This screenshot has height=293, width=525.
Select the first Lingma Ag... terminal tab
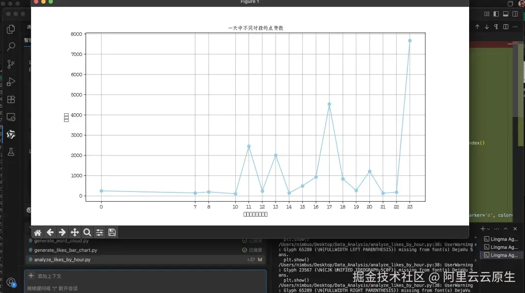pos(501,239)
